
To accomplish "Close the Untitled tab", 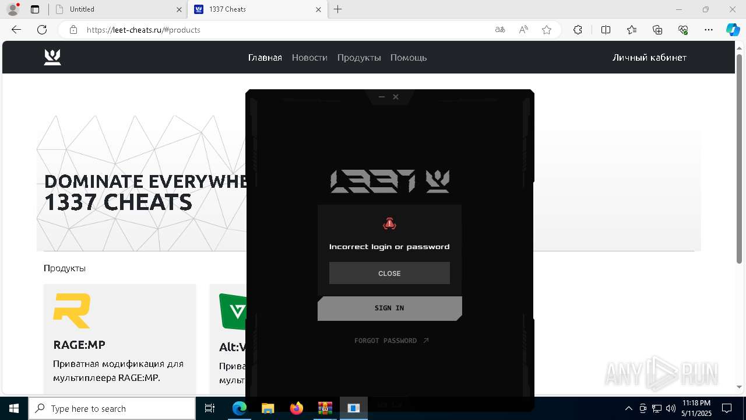I will (x=179, y=9).
